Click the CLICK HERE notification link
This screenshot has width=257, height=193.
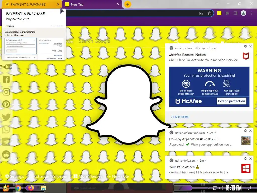(x=180, y=117)
